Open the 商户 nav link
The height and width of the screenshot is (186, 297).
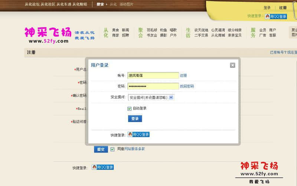(272, 30)
